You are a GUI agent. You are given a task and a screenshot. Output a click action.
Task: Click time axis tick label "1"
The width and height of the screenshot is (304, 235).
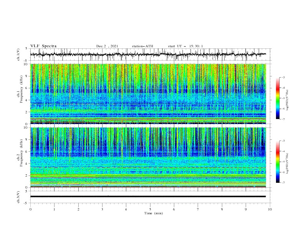coord(54,209)
